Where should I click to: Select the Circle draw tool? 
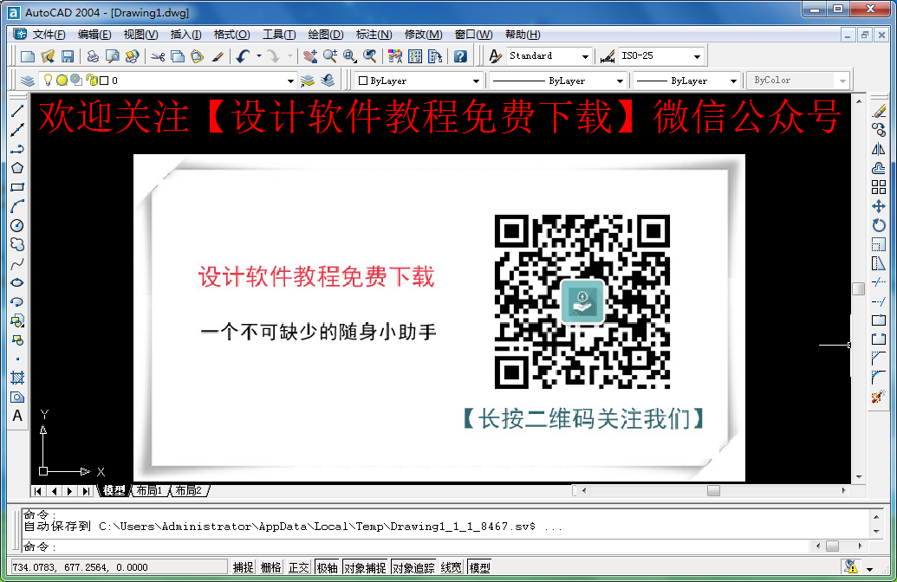(16, 225)
